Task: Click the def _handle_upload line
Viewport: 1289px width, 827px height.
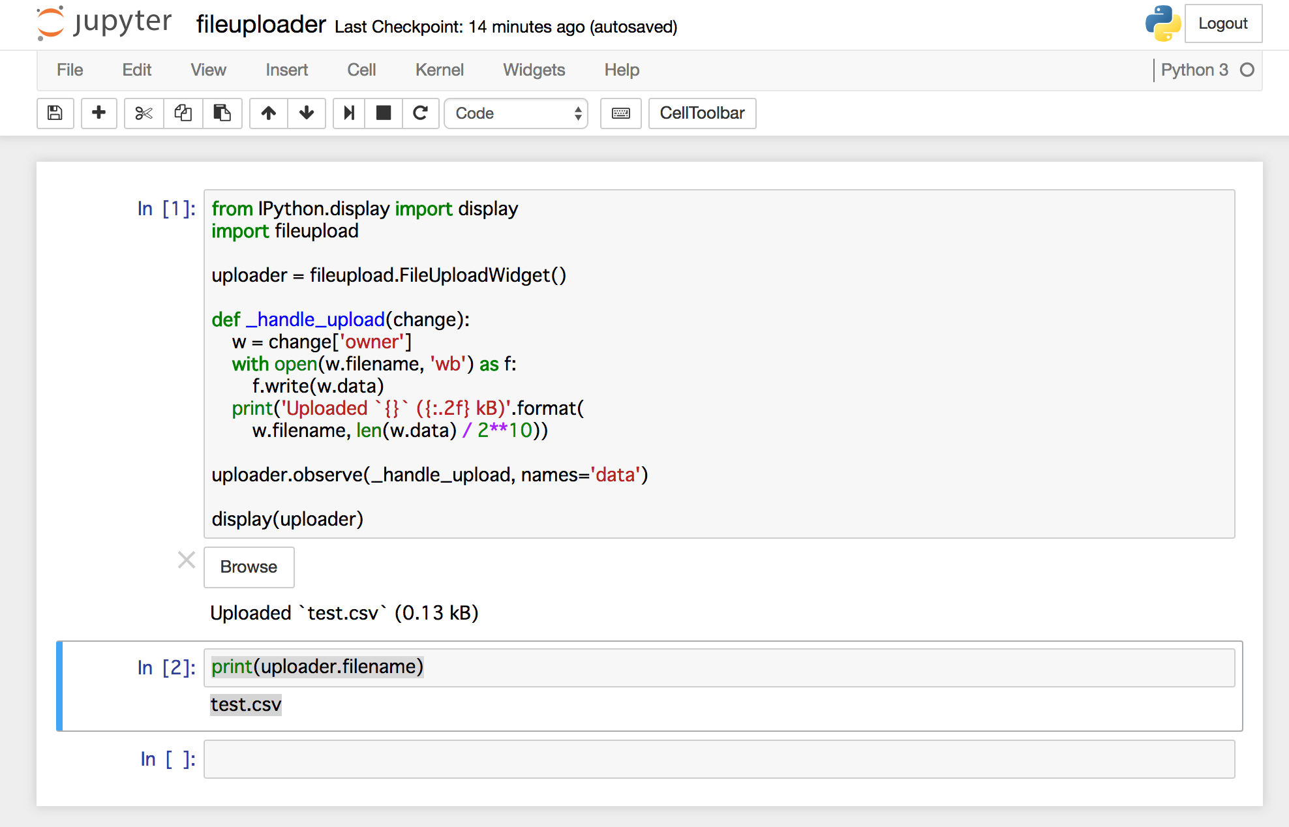Action: pyautogui.click(x=341, y=320)
